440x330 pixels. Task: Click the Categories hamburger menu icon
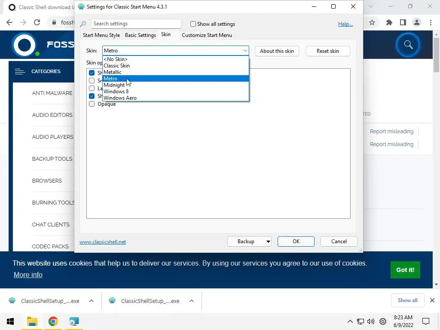[20, 72]
